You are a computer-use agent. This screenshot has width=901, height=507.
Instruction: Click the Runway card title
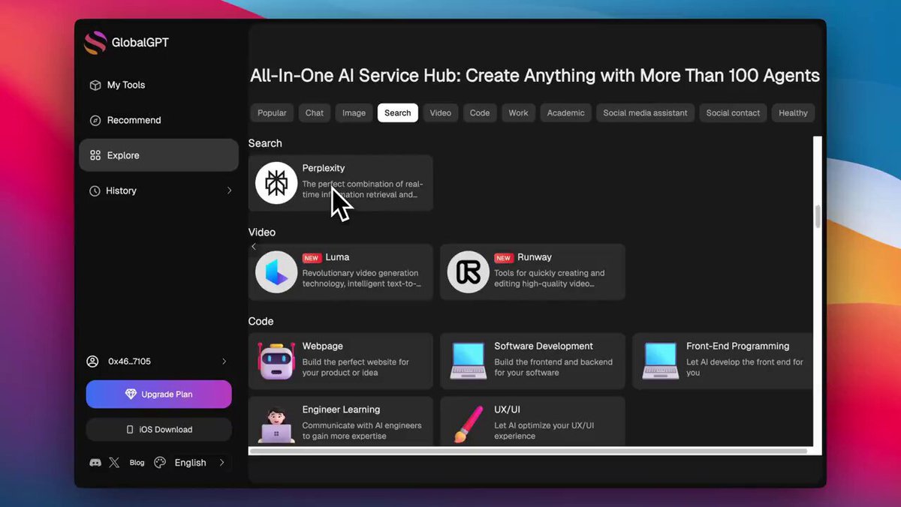tap(535, 257)
